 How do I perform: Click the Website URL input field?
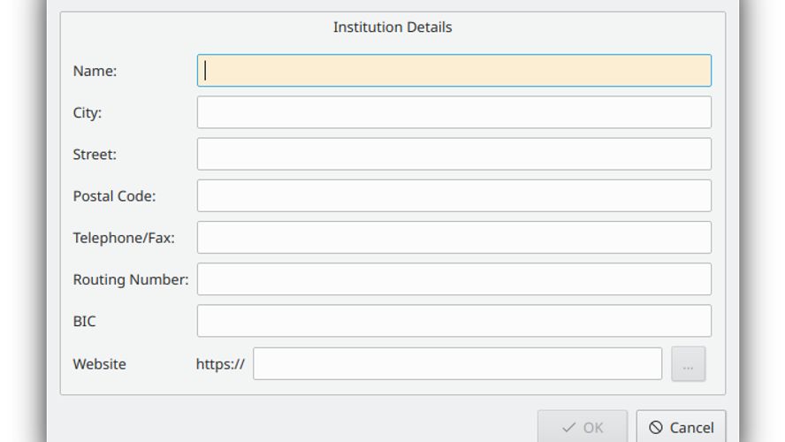pos(457,363)
